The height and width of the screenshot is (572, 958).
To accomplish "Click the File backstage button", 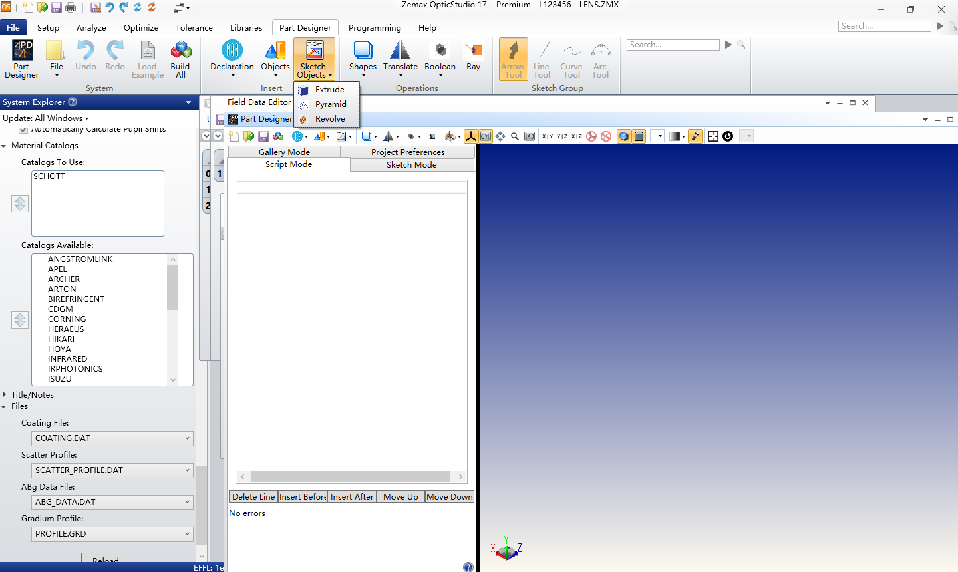I will (x=13, y=27).
